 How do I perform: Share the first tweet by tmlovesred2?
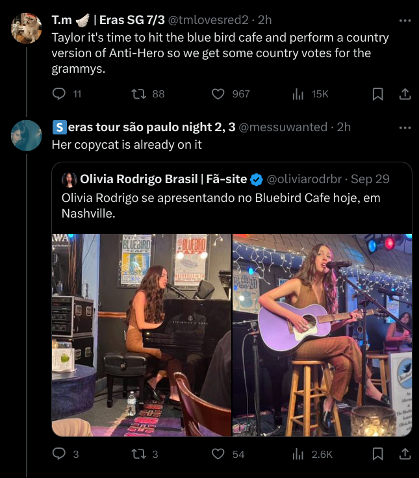(405, 94)
